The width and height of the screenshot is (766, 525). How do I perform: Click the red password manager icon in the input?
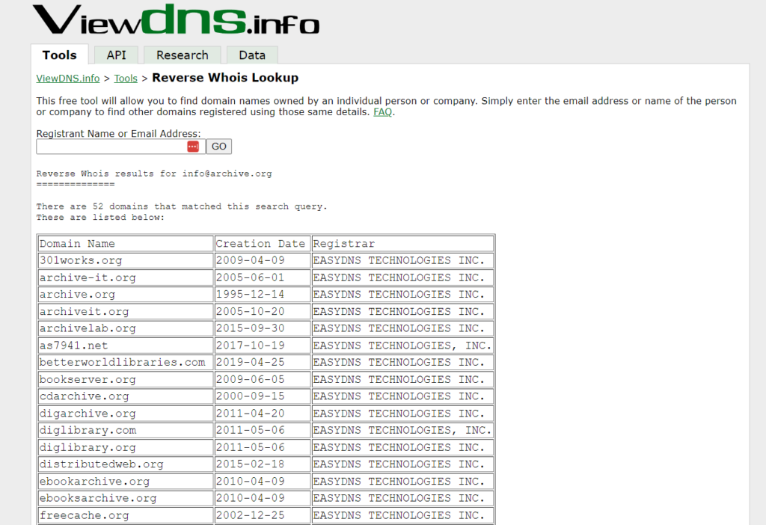click(x=193, y=147)
